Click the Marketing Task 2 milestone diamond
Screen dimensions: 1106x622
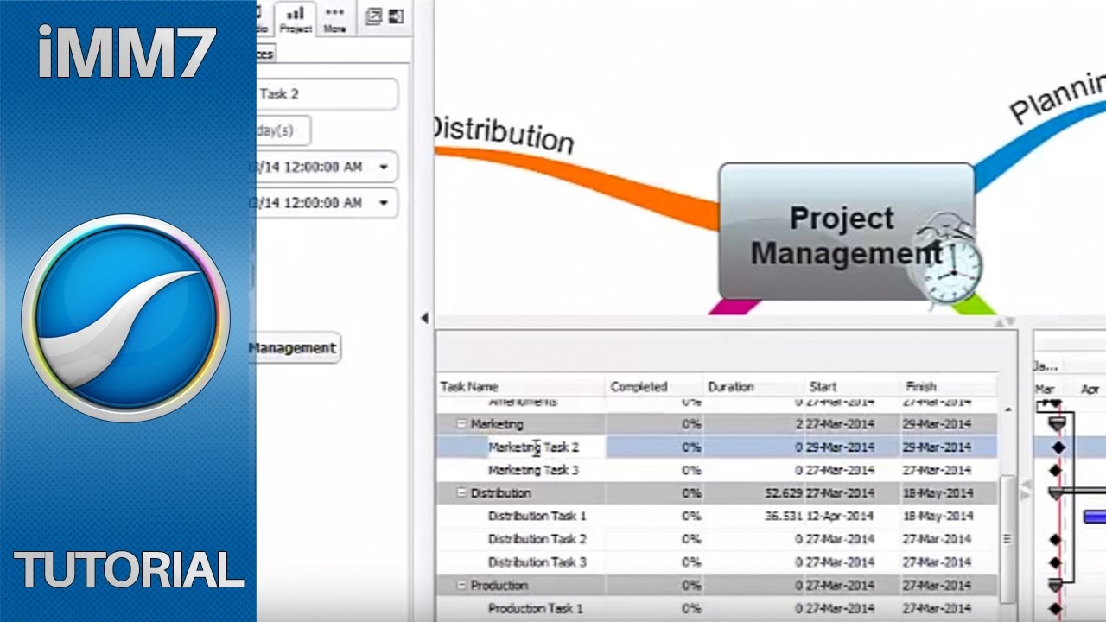[x=1058, y=447]
